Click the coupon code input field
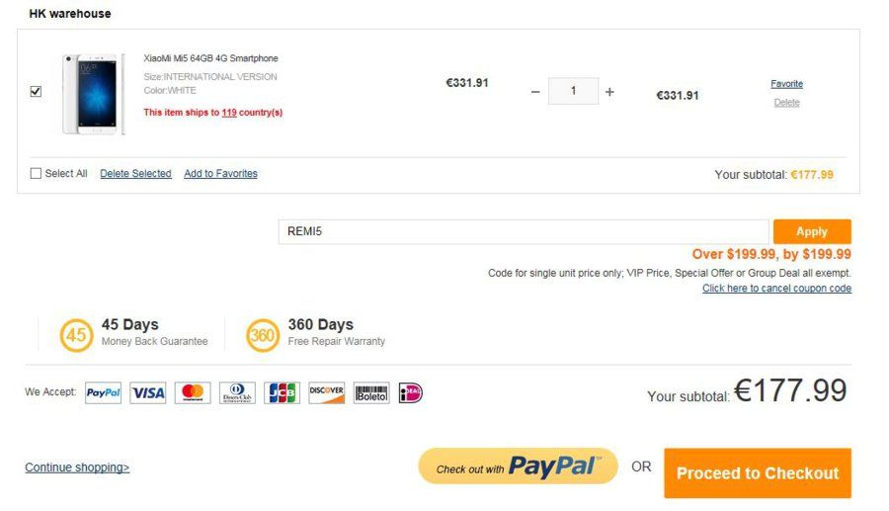Viewport: 889px width, 511px height. pyautogui.click(x=524, y=231)
